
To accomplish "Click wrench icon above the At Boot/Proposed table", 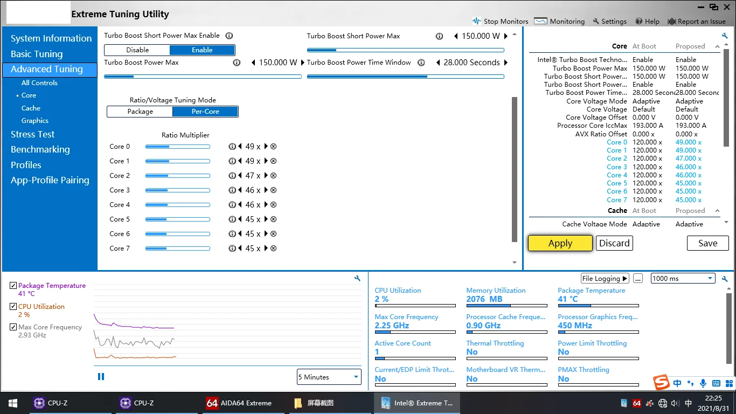I will point(725,36).
